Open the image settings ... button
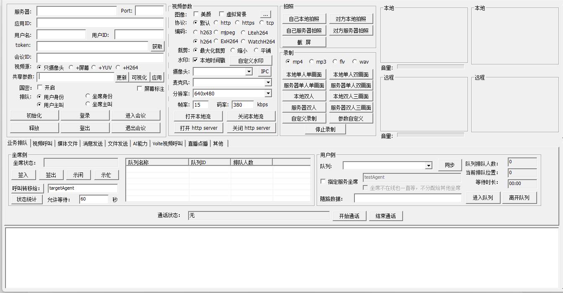The image size is (563, 293). [x=266, y=14]
